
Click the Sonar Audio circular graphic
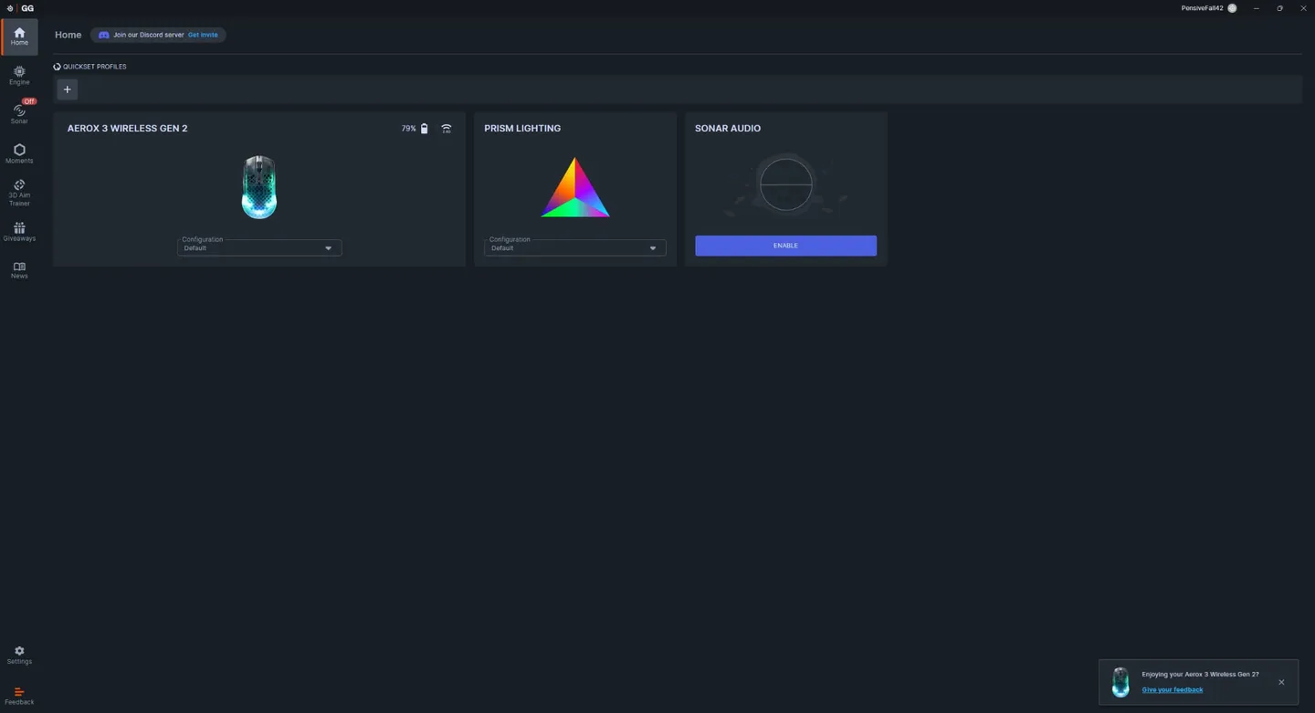pyautogui.click(x=786, y=183)
